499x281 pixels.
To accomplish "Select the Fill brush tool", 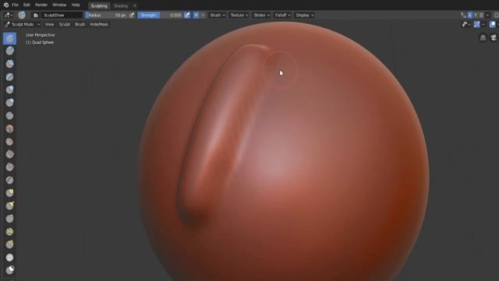I will [x=9, y=155].
